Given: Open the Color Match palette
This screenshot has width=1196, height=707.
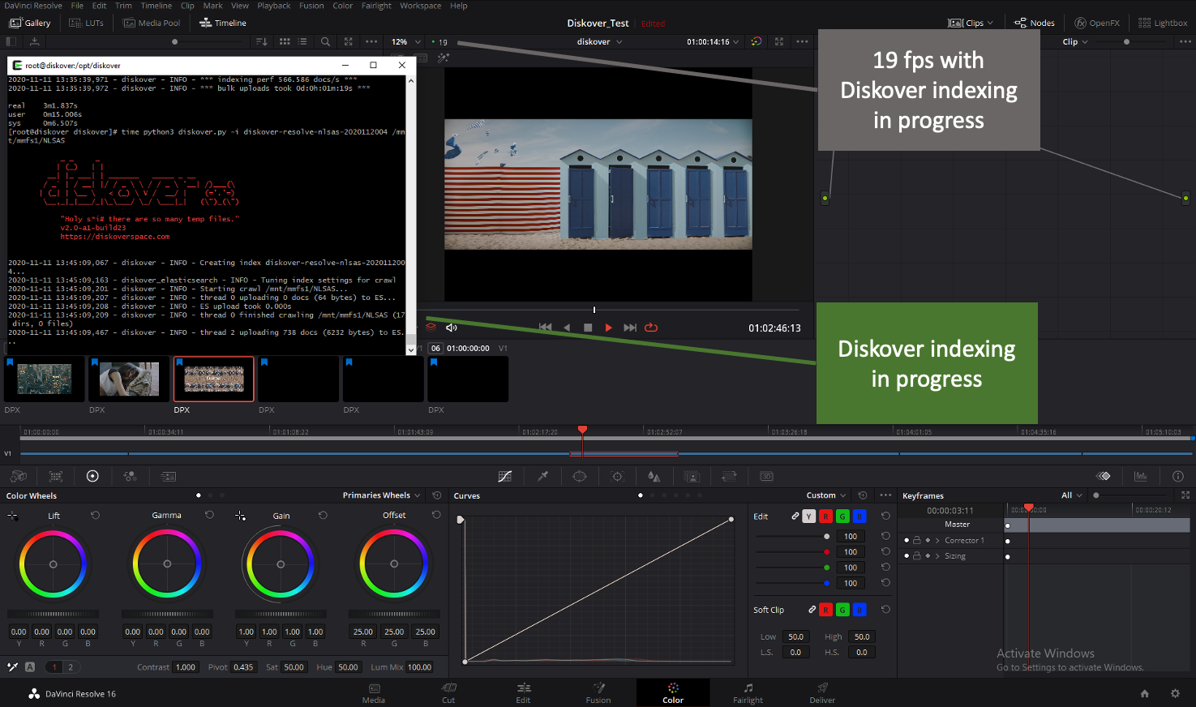Looking at the screenshot, I should coord(56,477).
